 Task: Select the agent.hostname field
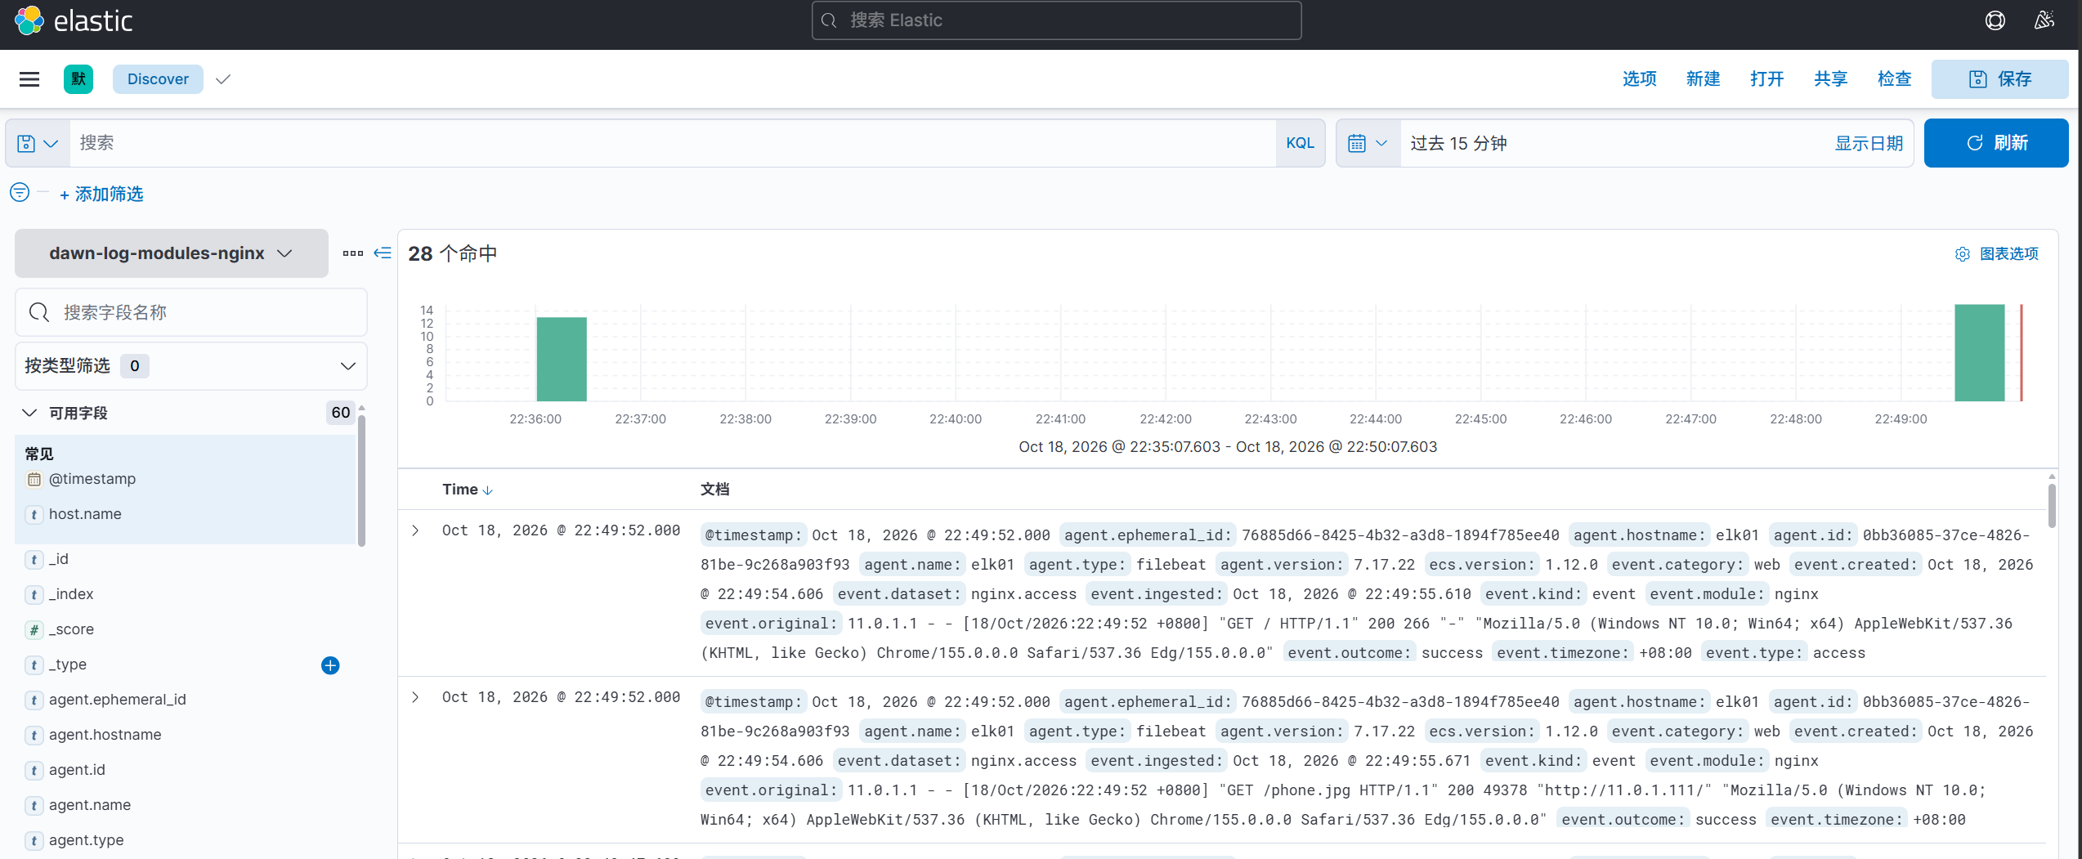105,735
